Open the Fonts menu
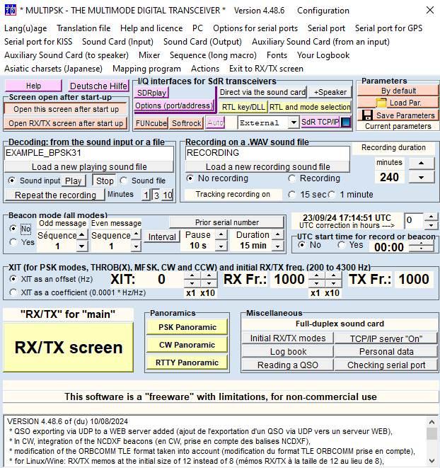The height and width of the screenshot is (468, 440). (277, 55)
